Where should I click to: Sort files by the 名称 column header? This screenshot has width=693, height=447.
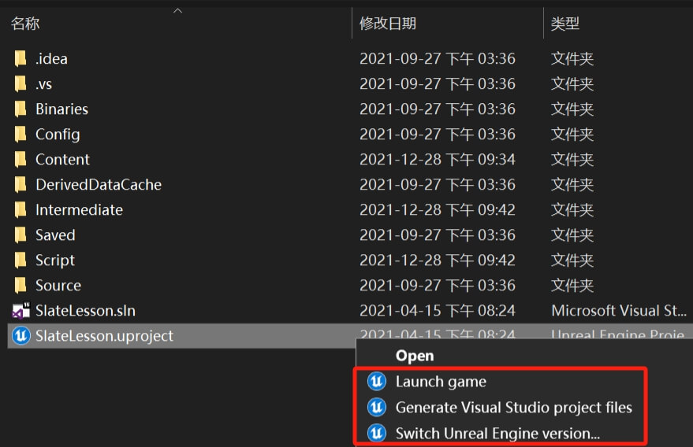25,24
